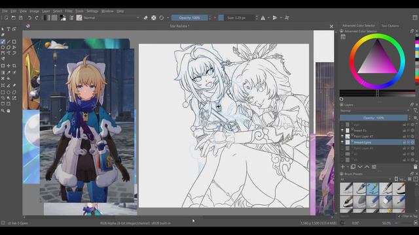
Task: Select the Text tool in the toolbox
Action: point(9,29)
